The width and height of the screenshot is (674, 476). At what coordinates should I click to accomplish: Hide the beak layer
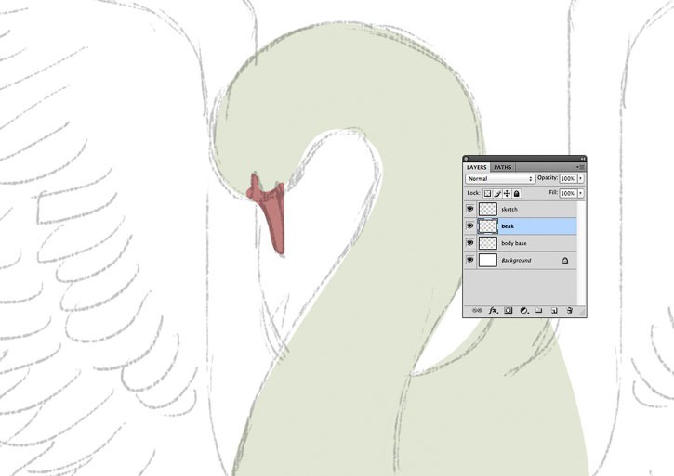click(x=469, y=225)
